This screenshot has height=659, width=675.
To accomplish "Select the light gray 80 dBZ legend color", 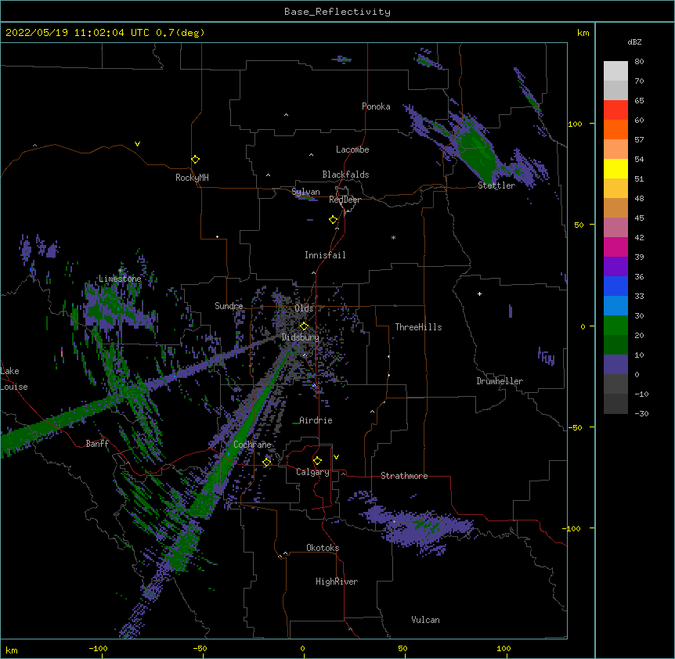I will pos(615,71).
